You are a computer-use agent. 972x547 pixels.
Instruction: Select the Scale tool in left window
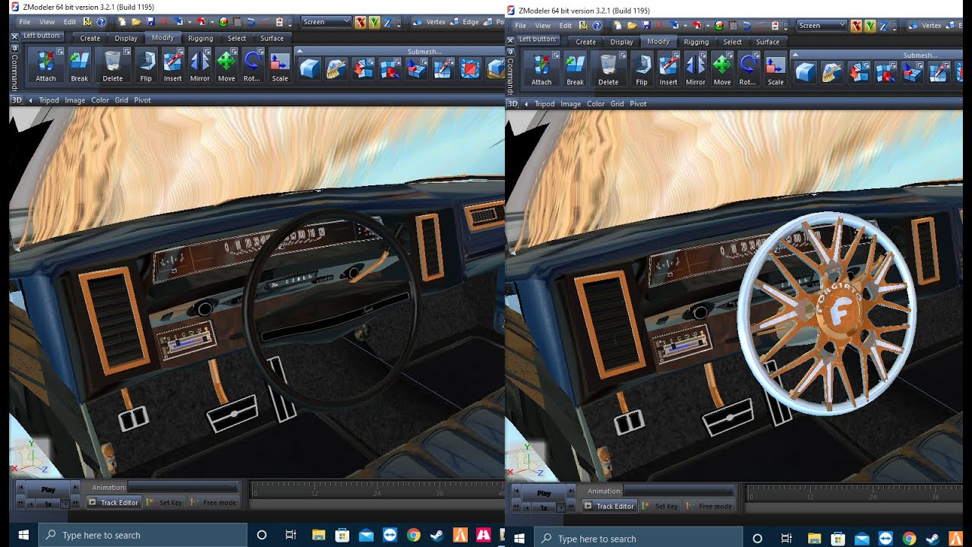279,65
